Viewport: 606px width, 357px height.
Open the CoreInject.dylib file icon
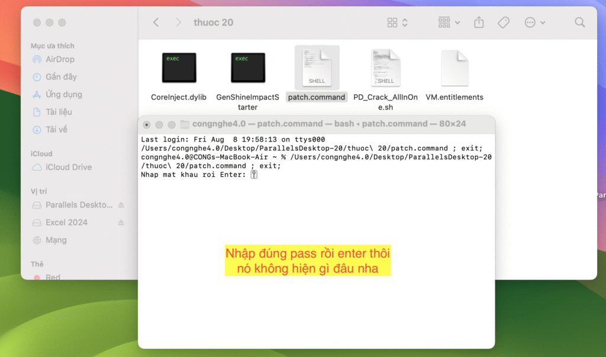click(x=179, y=67)
